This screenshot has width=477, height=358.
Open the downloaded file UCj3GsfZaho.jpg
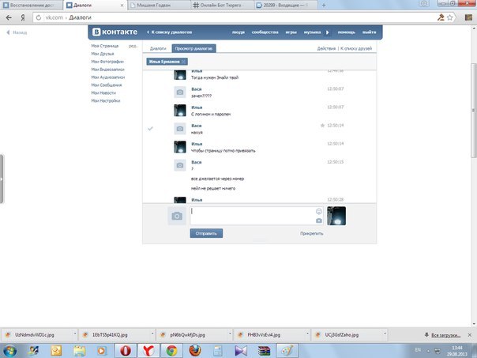pyautogui.click(x=347, y=335)
